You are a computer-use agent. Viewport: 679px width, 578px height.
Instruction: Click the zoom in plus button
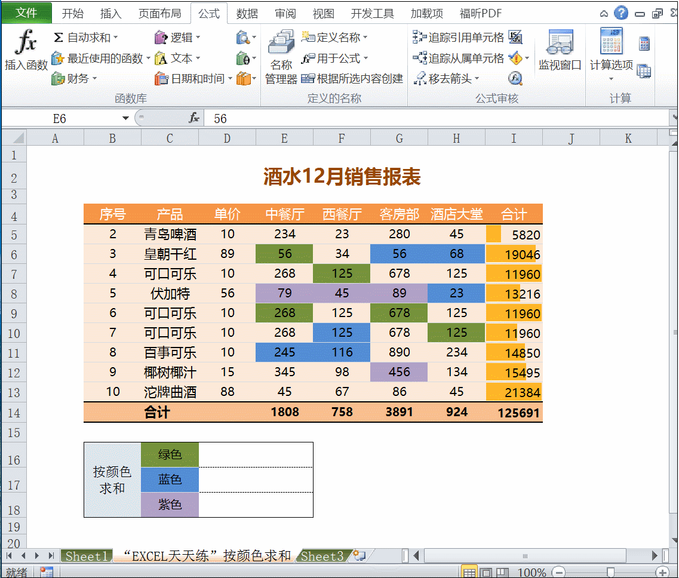click(x=662, y=573)
